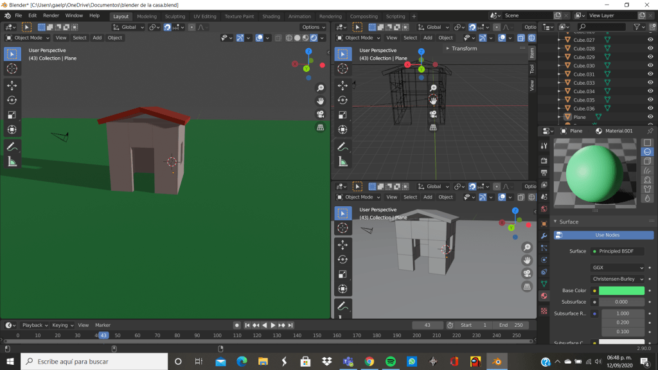Select the Move tool in left viewport toolbar
The width and height of the screenshot is (658, 370).
coord(12,85)
